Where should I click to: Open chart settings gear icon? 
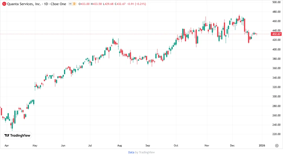tap(277, 146)
